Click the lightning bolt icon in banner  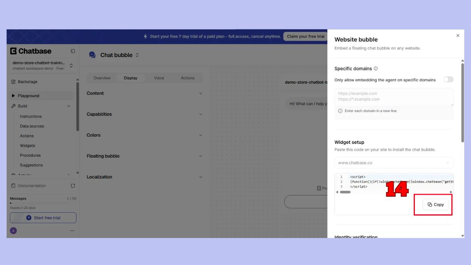(x=146, y=37)
